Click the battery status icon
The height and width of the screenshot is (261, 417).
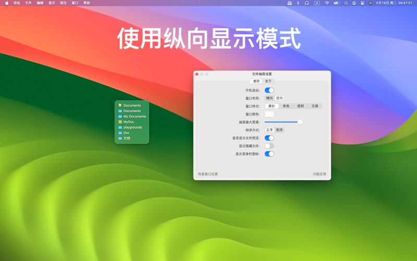coord(337,3)
